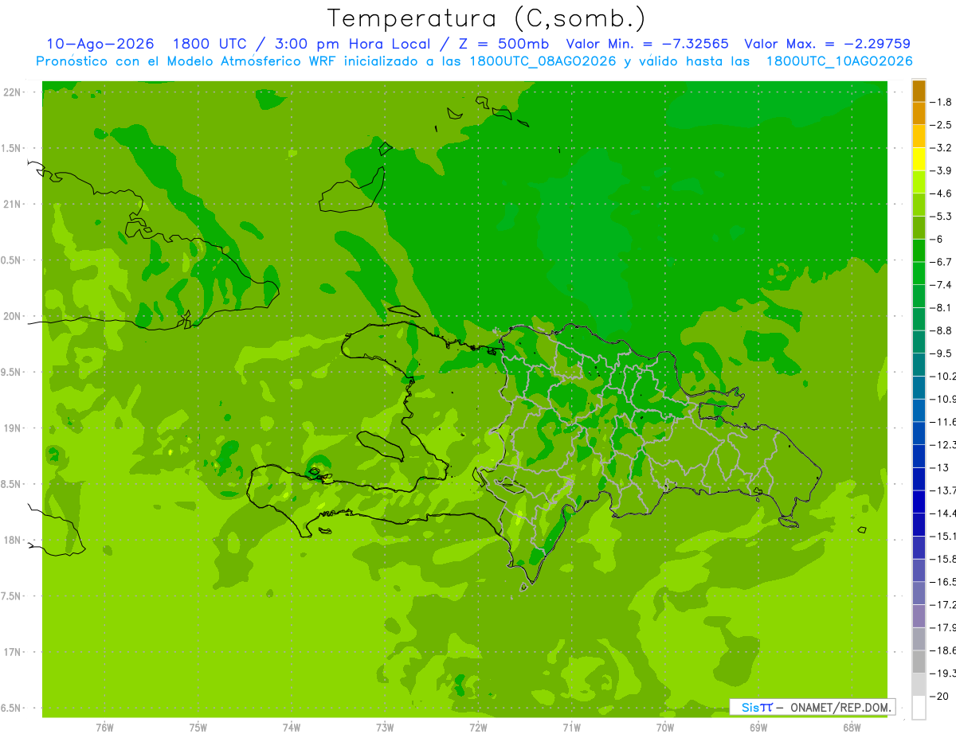Click the "18N" latitude label

(12, 541)
